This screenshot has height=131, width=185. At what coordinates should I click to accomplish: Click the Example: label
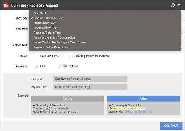tap(23, 96)
